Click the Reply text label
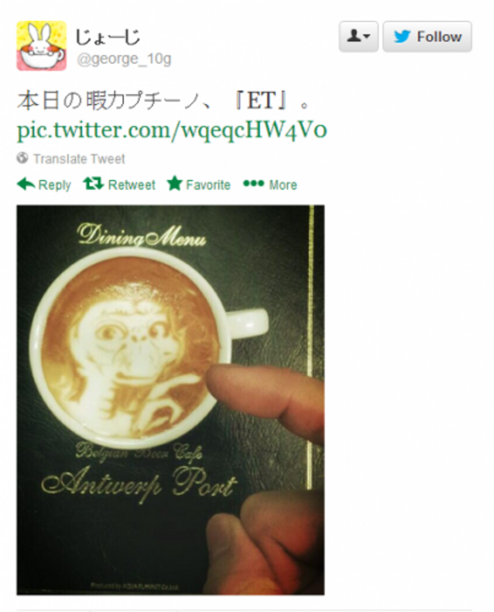This screenshot has height=612, width=494. 55,185
